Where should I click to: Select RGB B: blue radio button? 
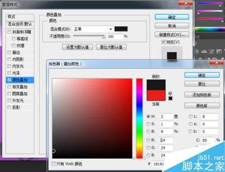[x=148, y=155]
